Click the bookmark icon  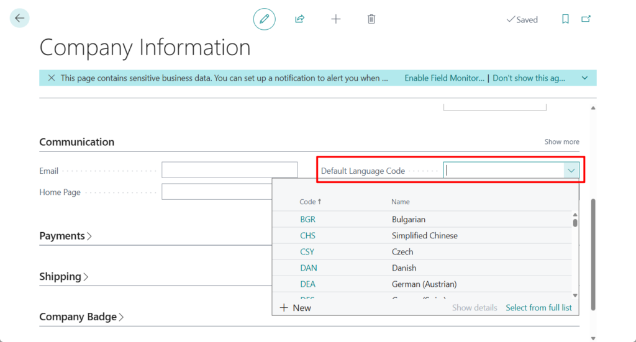click(x=565, y=19)
